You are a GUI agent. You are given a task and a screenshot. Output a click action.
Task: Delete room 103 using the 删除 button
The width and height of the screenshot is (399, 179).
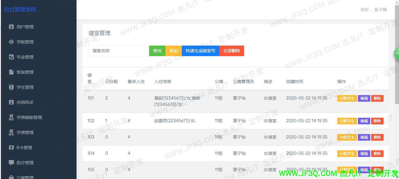[x=377, y=137]
